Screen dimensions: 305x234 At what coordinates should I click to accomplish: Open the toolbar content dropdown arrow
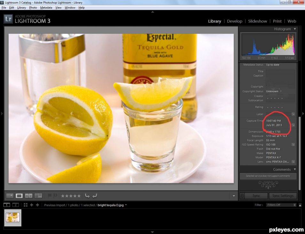(x=234, y=196)
